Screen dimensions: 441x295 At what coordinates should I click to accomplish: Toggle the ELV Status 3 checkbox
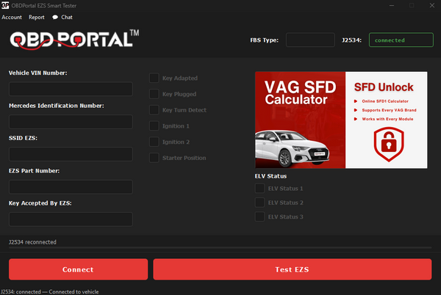259,216
